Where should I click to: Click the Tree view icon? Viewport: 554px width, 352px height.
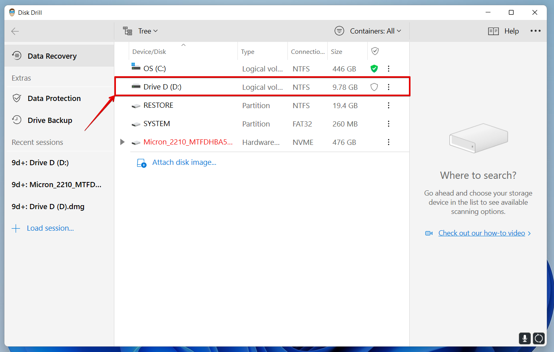[128, 31]
